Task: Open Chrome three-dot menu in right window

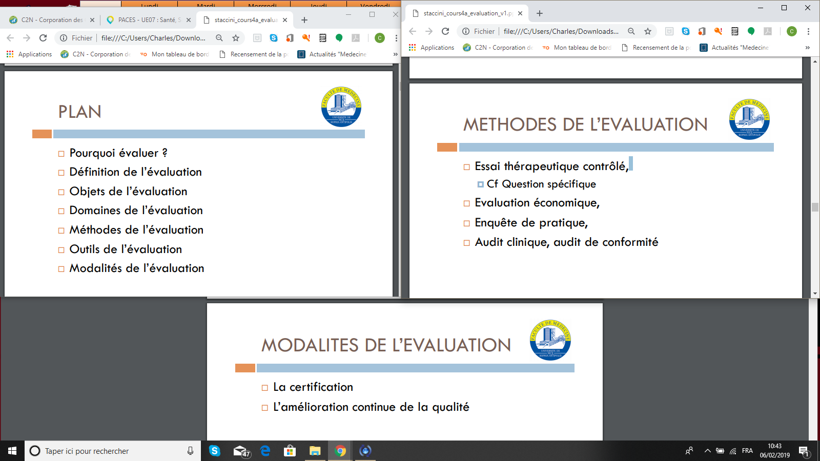Action: coord(808,31)
